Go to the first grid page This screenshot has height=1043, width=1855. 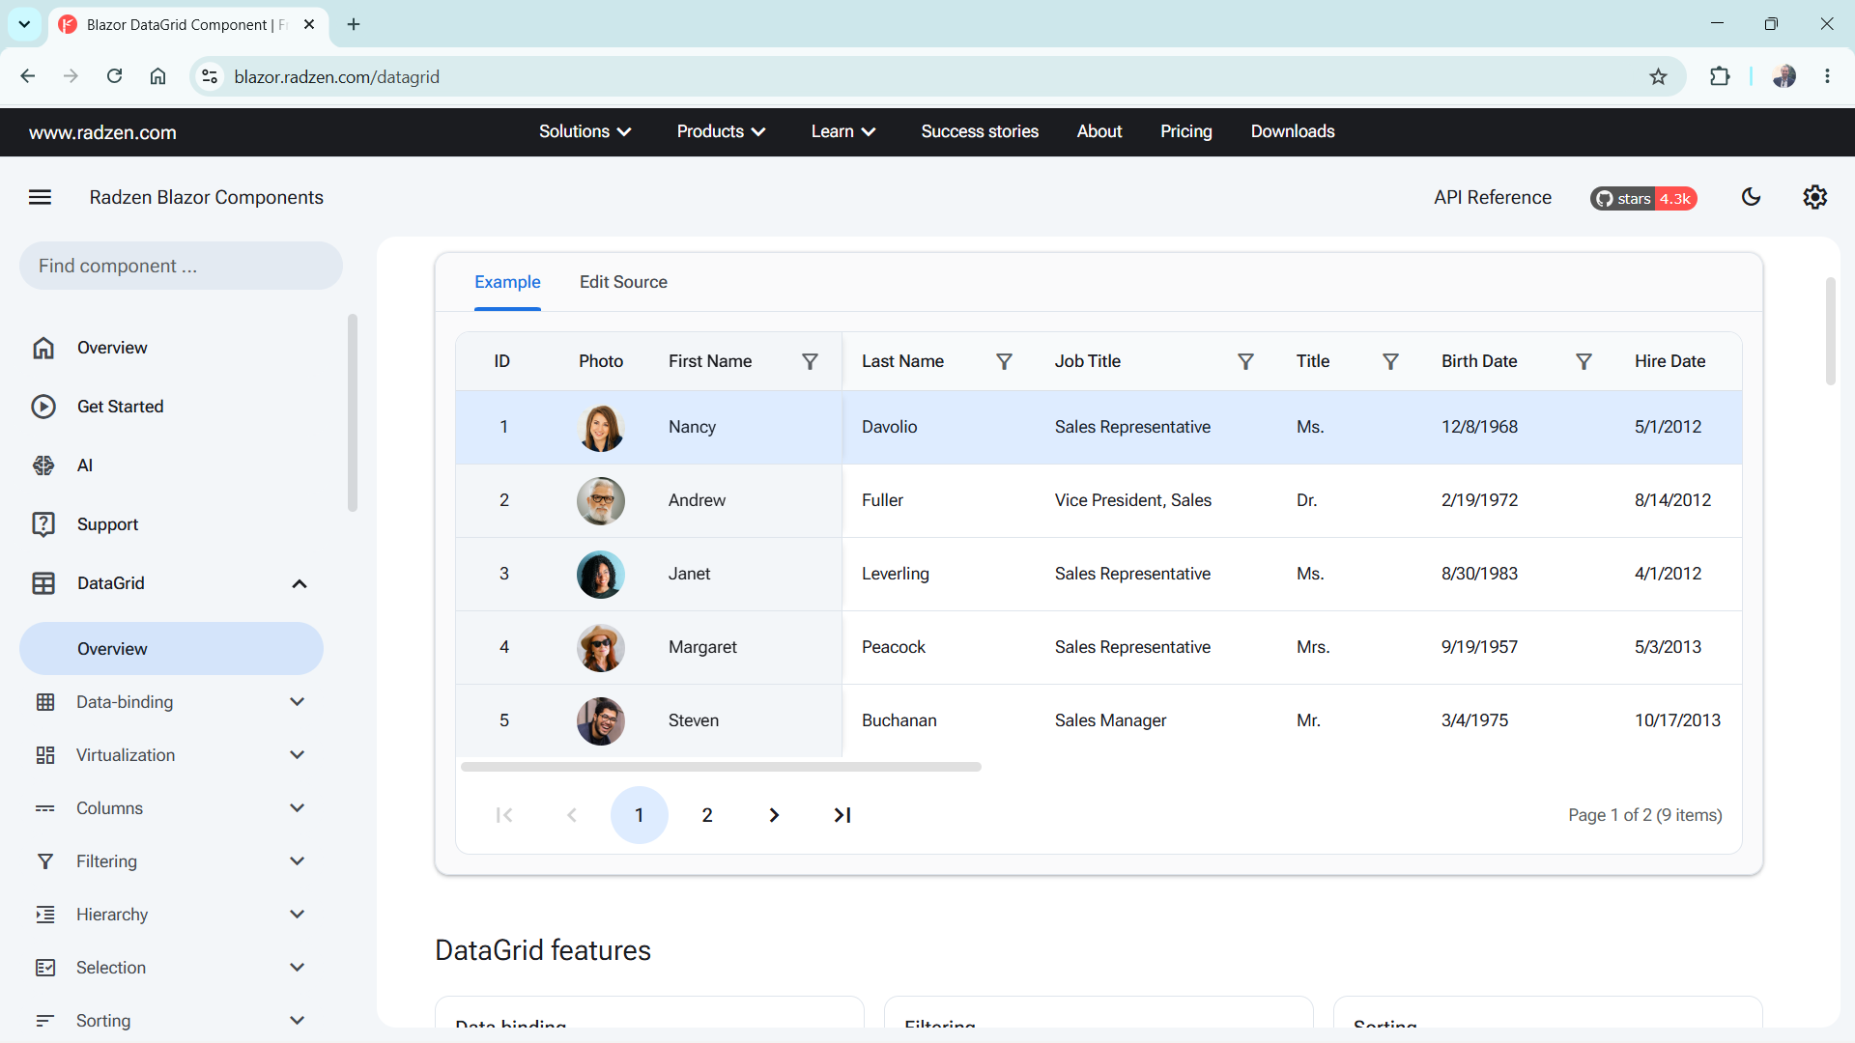503,815
